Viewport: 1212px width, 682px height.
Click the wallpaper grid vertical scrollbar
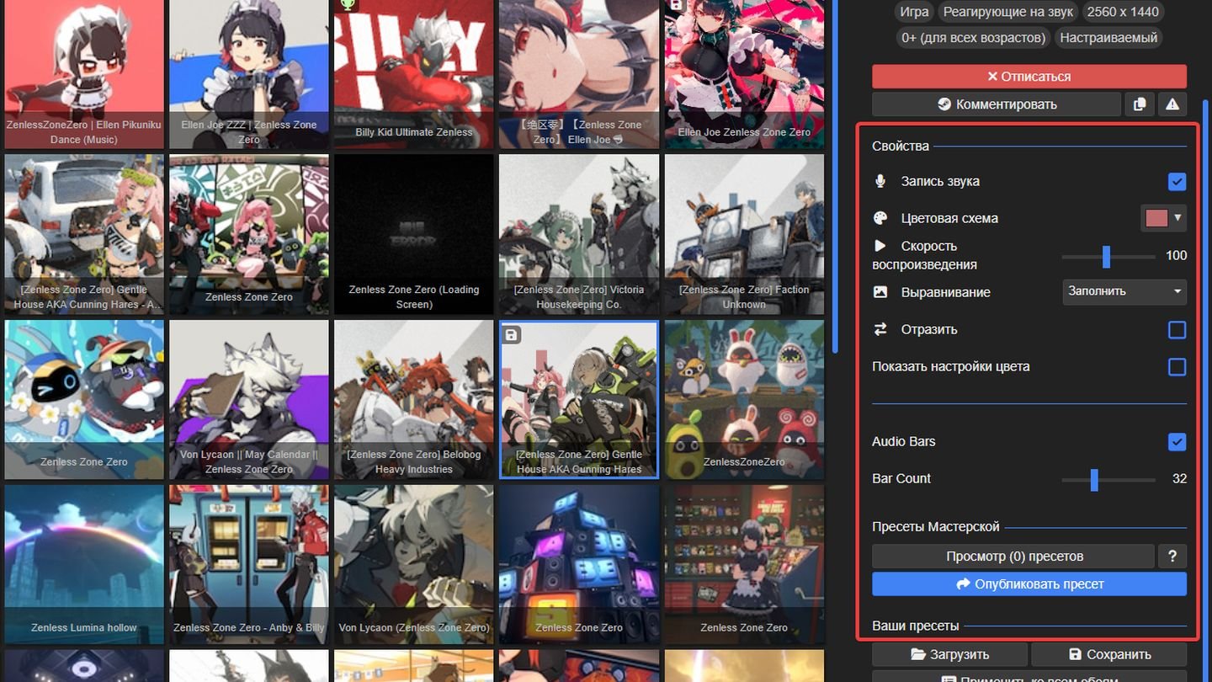835,177
